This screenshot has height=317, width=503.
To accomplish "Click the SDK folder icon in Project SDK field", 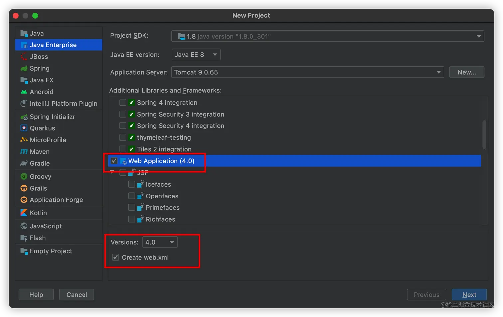I will pyautogui.click(x=182, y=36).
